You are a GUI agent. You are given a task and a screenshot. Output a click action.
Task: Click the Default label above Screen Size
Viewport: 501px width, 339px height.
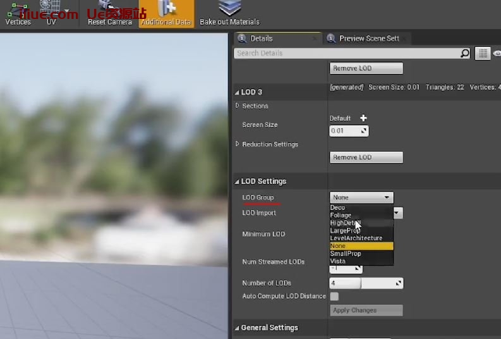340,118
